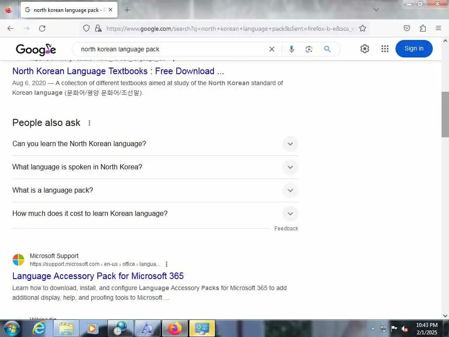Click the scrollbar down arrow
The image size is (449, 337).
[445, 316]
